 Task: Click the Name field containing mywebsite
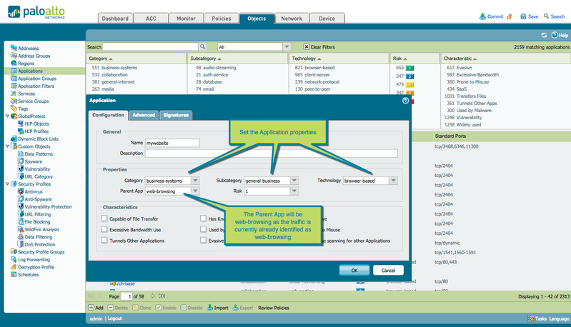point(172,143)
